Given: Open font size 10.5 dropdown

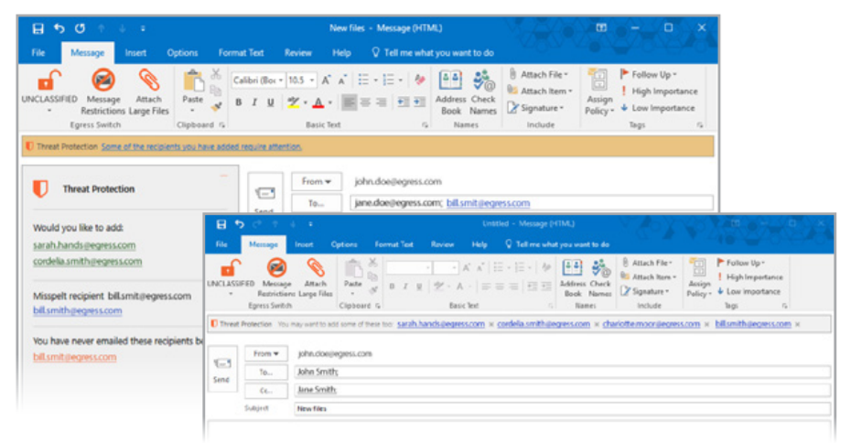Looking at the screenshot, I should point(312,81).
